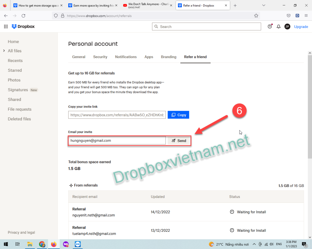Open the list all tabs dropdown

pyautogui.click(x=264, y=5)
